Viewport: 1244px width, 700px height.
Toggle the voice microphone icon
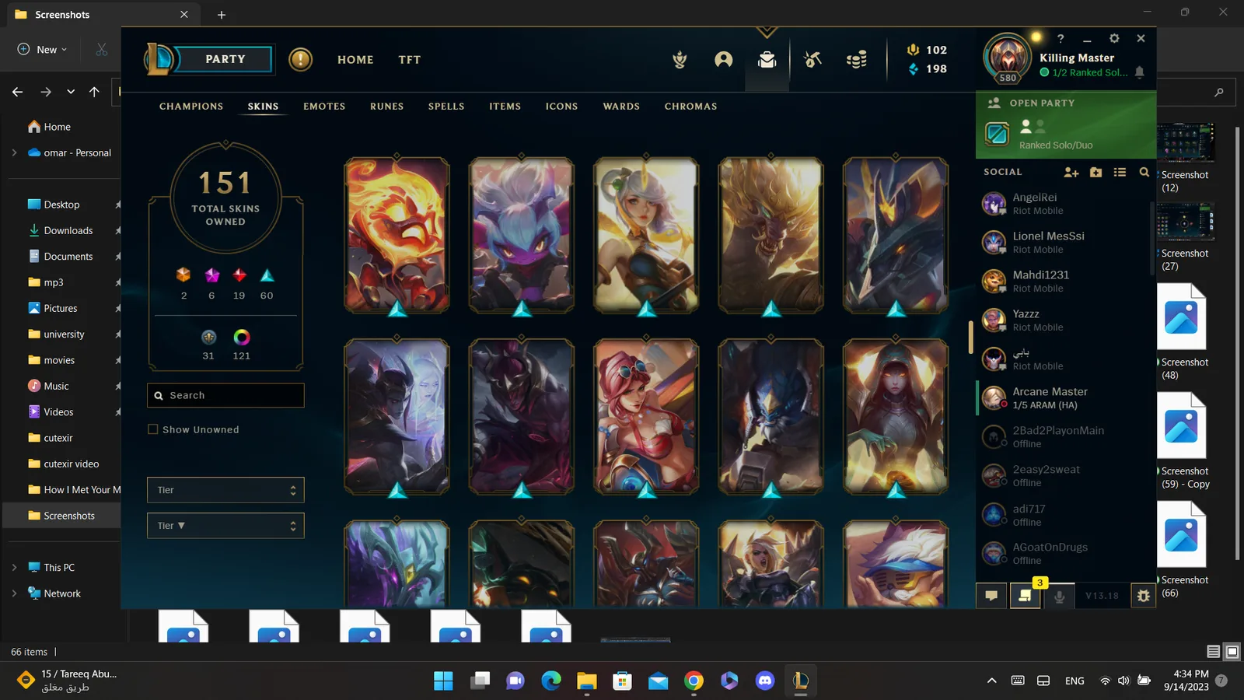tap(1059, 596)
